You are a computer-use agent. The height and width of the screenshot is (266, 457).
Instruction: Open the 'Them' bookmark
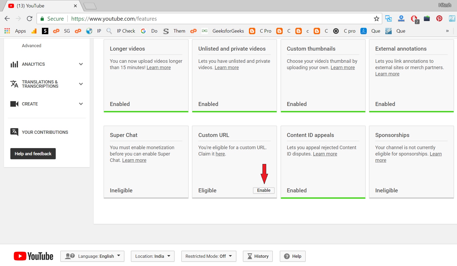[x=174, y=31]
